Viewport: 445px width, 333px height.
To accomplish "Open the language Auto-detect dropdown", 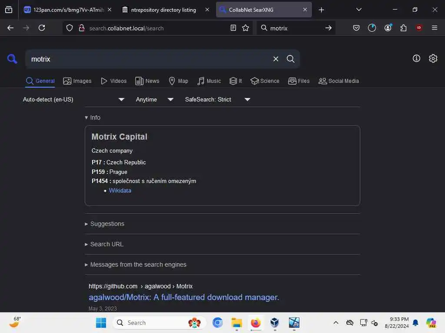I will click(x=73, y=99).
